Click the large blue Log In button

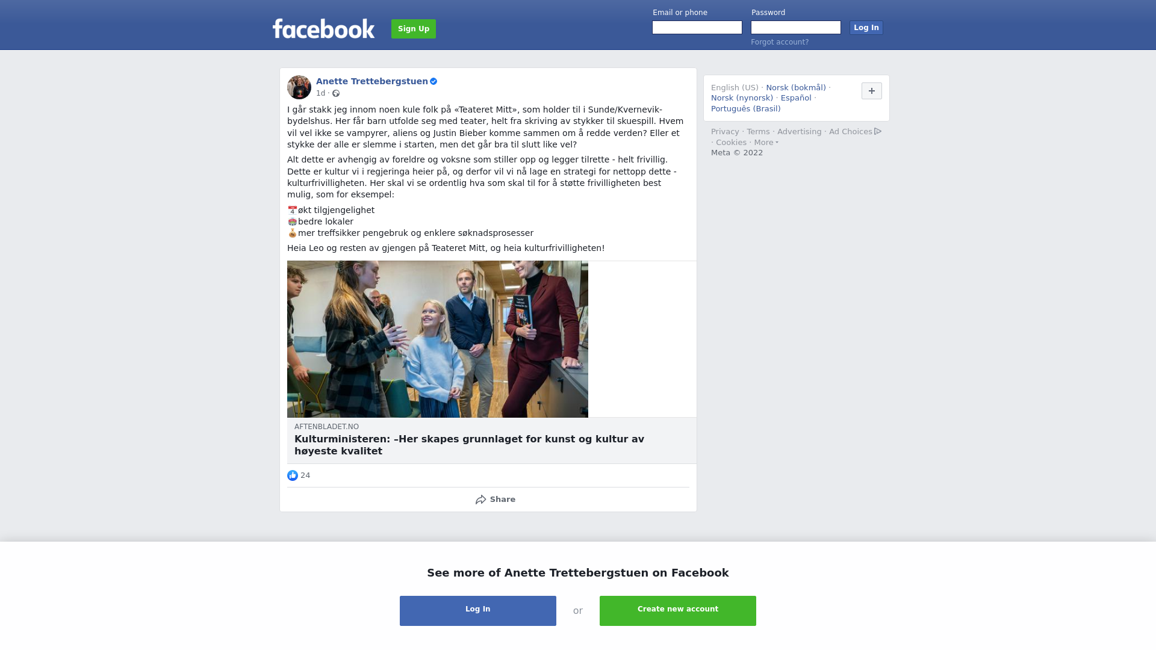tap(478, 611)
